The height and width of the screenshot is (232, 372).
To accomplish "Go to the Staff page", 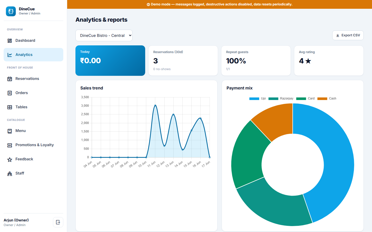I will pyautogui.click(x=33, y=173).
